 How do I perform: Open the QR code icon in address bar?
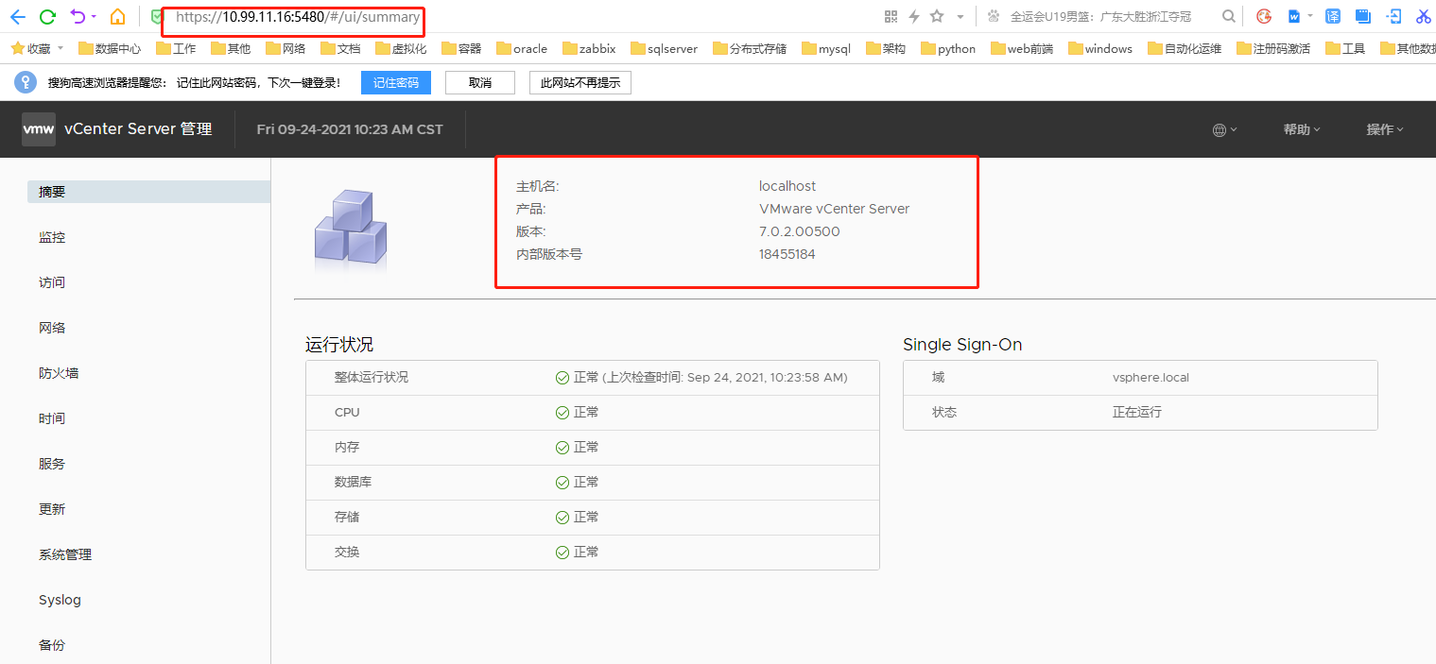click(891, 16)
